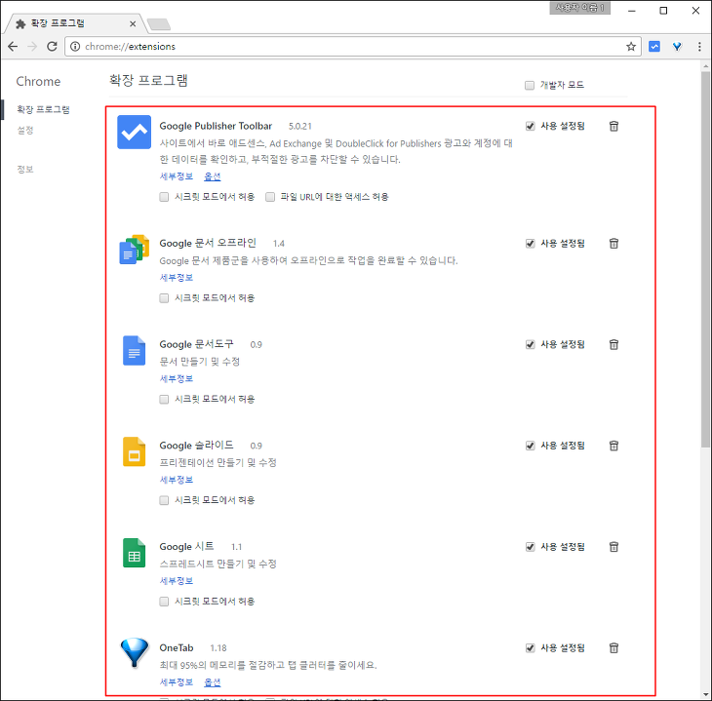Open 세부정보 for OneTab
Screen dimensions: 712x701
(177, 682)
